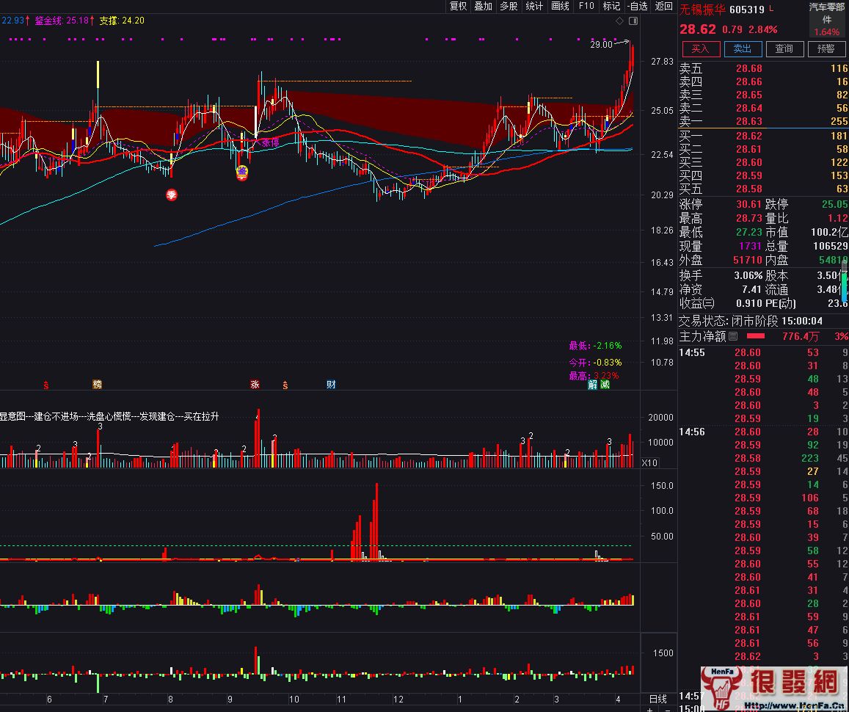Open the 标记 mark menu
The image size is (849, 712).
[611, 6]
